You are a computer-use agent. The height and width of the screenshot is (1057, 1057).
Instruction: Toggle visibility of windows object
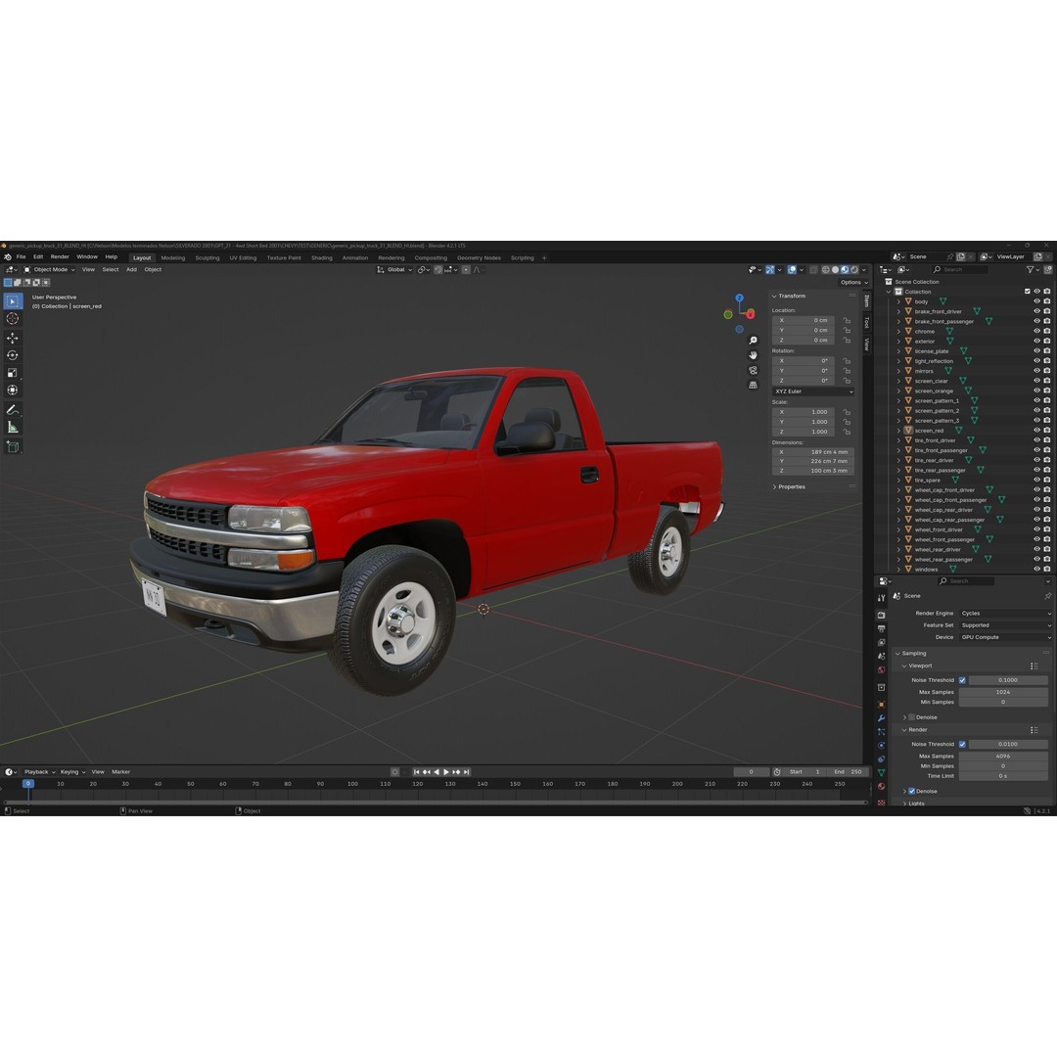[x=1036, y=569]
